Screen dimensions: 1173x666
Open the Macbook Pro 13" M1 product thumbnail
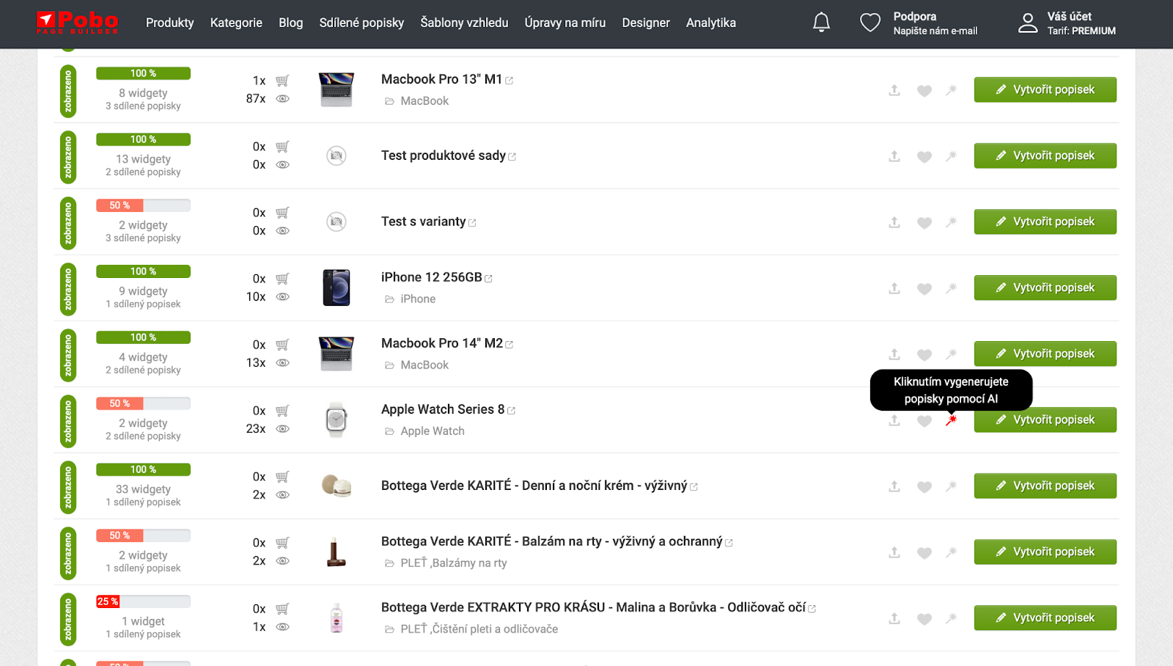(337, 89)
